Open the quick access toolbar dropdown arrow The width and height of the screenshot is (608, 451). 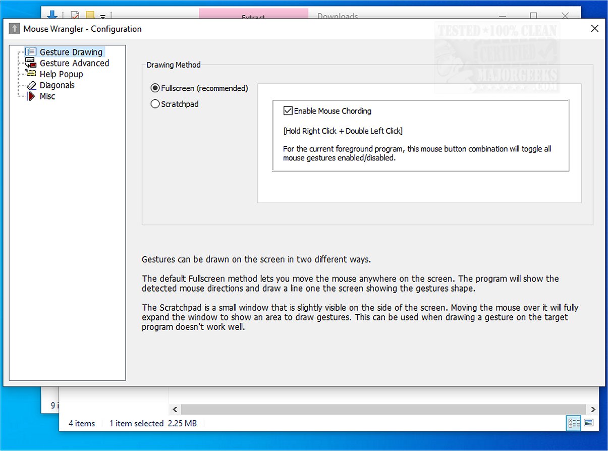click(x=102, y=17)
